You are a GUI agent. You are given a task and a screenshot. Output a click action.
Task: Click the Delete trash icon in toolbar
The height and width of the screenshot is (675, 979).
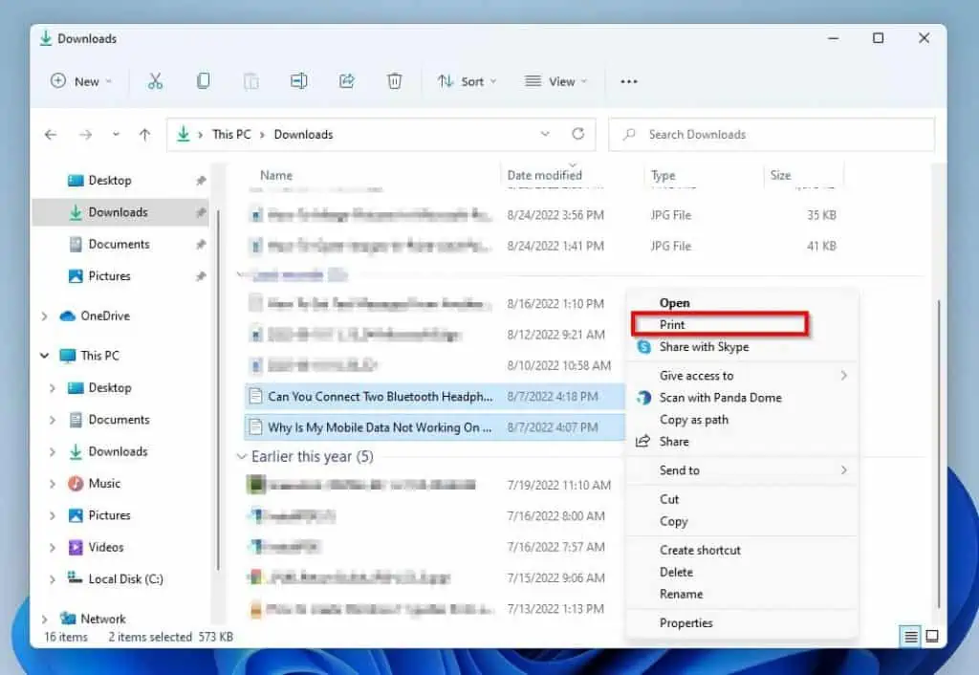[395, 81]
